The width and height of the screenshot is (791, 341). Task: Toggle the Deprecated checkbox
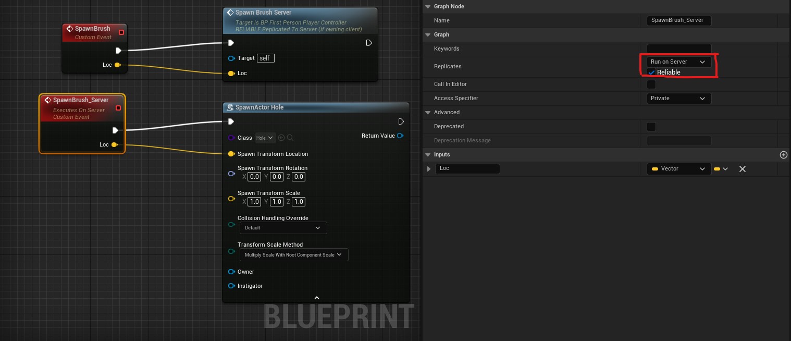[x=651, y=126]
